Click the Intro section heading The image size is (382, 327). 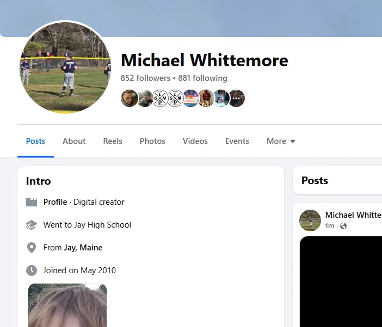click(x=39, y=181)
